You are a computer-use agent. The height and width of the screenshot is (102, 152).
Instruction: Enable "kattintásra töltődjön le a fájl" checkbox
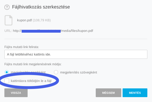click(x=7, y=81)
